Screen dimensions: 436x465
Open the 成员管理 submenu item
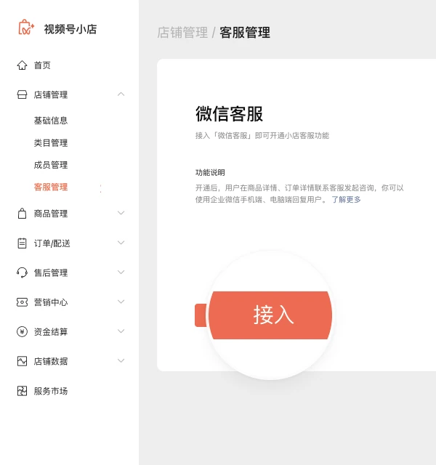51,165
